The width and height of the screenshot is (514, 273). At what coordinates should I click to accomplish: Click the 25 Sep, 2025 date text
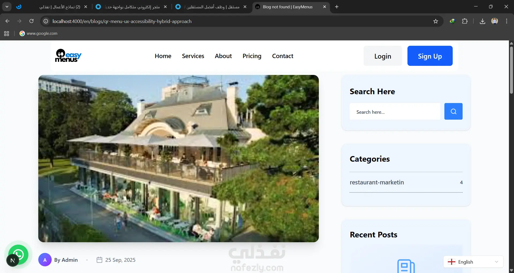120,260
